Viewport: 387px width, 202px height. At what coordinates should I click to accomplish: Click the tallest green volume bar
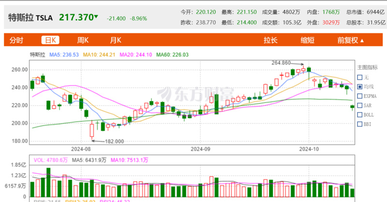[x=48, y=183]
